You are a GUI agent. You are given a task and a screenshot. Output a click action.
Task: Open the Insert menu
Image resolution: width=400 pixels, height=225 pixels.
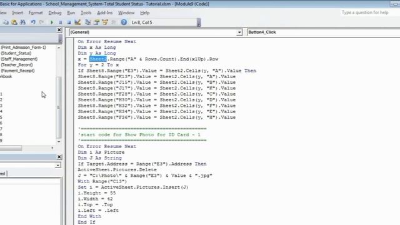tap(17, 12)
